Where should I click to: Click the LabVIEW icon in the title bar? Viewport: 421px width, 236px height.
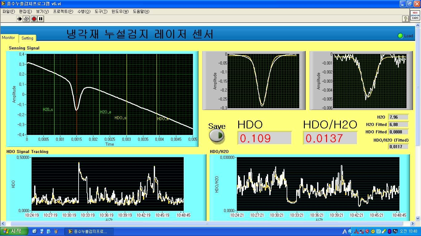pyautogui.click(x=3, y=3)
